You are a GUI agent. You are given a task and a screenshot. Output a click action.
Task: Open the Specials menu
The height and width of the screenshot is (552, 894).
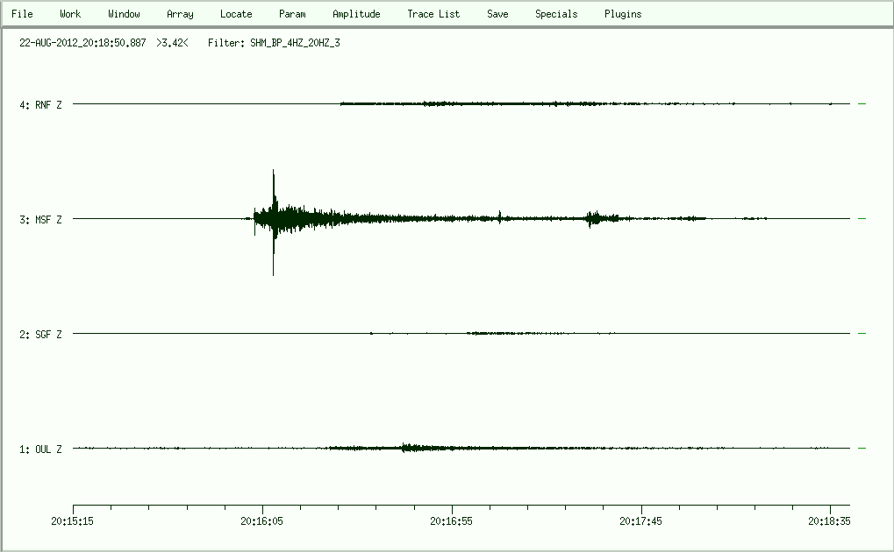(x=556, y=14)
